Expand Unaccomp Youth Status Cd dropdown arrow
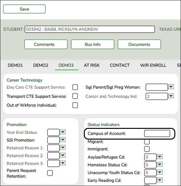Viewport: 181px width, 186px height. [x=159, y=172]
